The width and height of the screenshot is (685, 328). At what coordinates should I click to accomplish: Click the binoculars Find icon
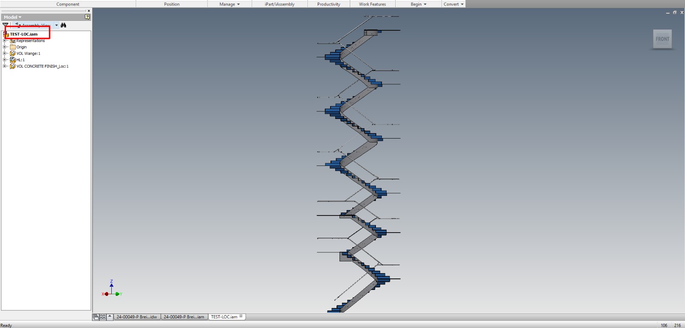[x=63, y=25]
